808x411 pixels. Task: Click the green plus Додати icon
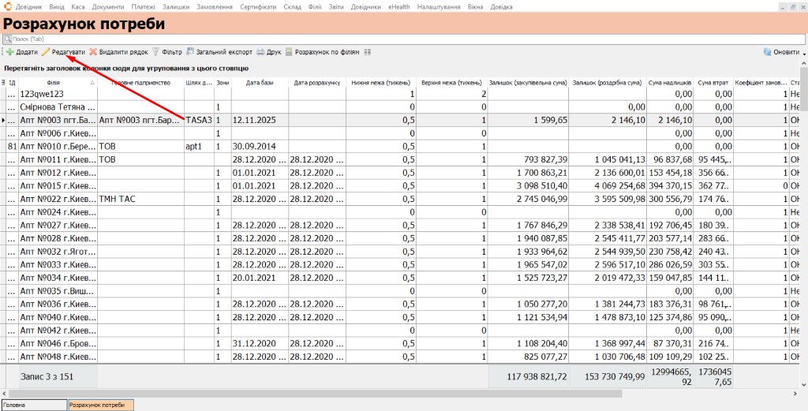(x=9, y=52)
